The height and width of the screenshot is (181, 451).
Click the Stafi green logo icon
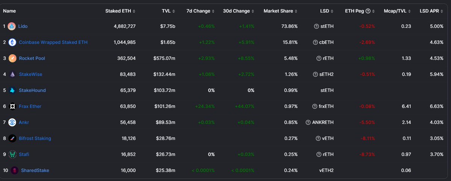tap(12, 154)
